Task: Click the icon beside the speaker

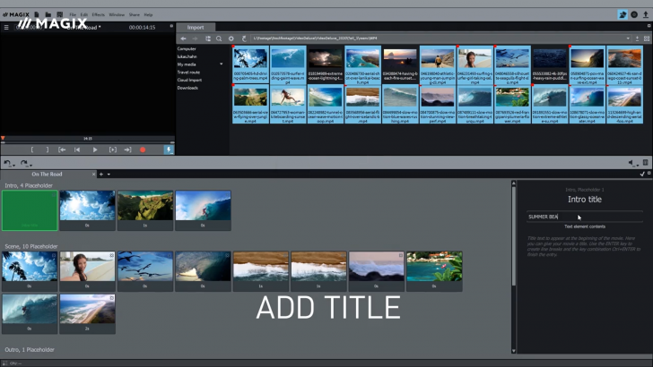Action: [645, 163]
